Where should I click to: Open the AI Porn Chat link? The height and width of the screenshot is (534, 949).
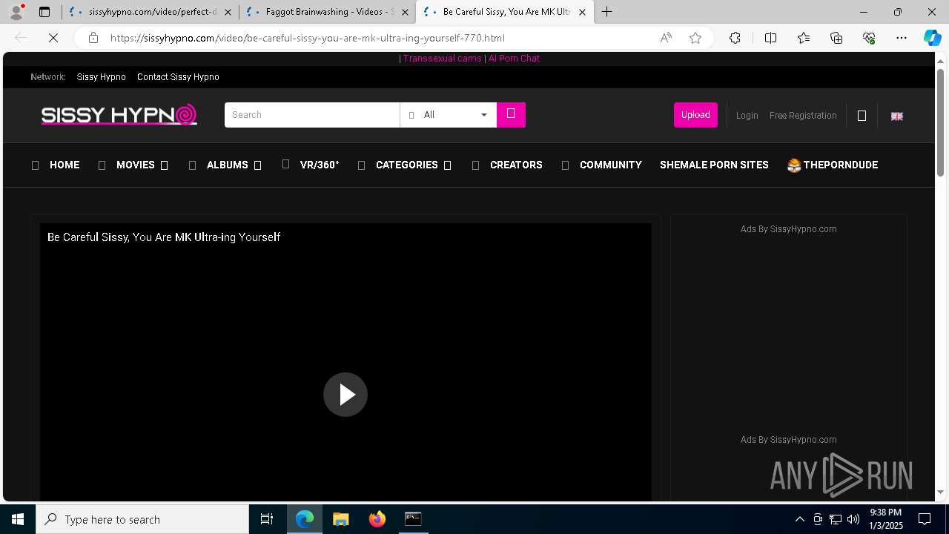pos(514,58)
